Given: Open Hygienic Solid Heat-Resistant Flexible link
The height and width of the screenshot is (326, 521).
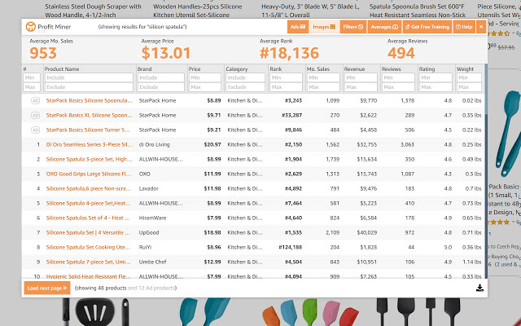Looking at the screenshot, I should pos(89,276).
